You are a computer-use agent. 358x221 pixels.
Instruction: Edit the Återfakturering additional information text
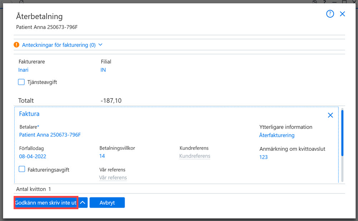pos(277,135)
